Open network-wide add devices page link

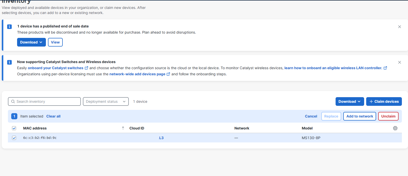[137, 74]
